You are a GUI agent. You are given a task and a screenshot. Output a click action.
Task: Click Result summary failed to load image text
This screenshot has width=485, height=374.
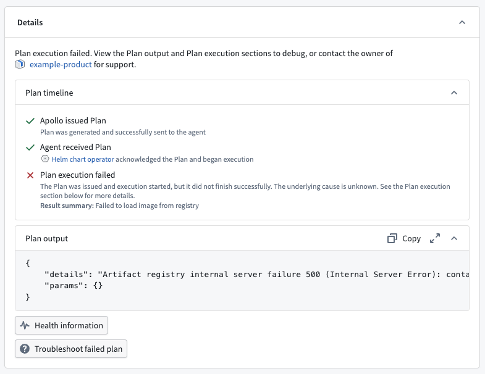click(119, 206)
